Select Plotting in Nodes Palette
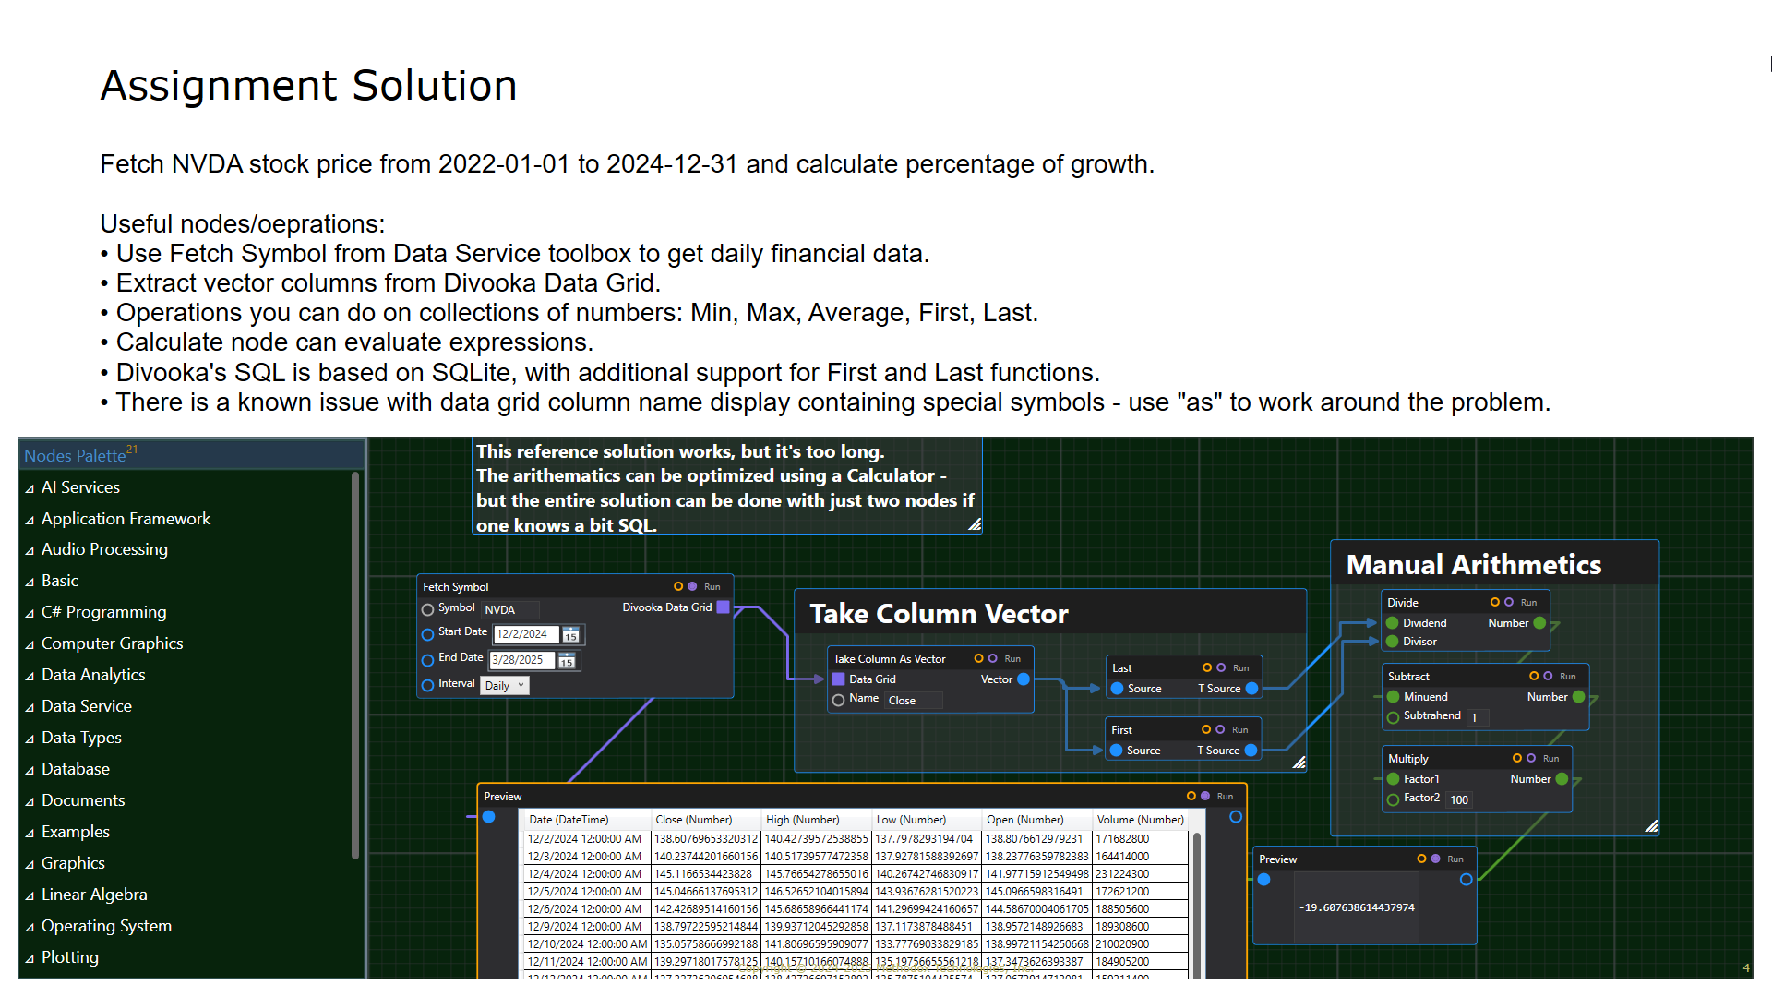Image resolution: width=1772 pixels, height=997 pixels. pos(70,957)
